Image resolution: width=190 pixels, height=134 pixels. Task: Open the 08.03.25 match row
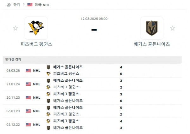pyautogui.click(x=95, y=70)
